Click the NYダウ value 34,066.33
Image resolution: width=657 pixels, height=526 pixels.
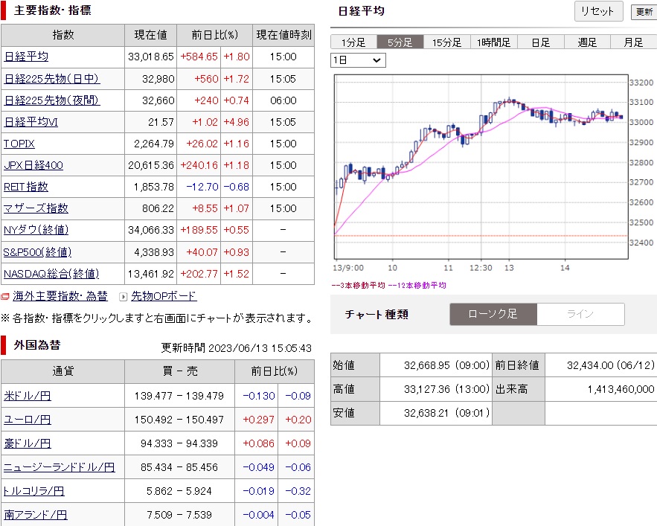(151, 230)
